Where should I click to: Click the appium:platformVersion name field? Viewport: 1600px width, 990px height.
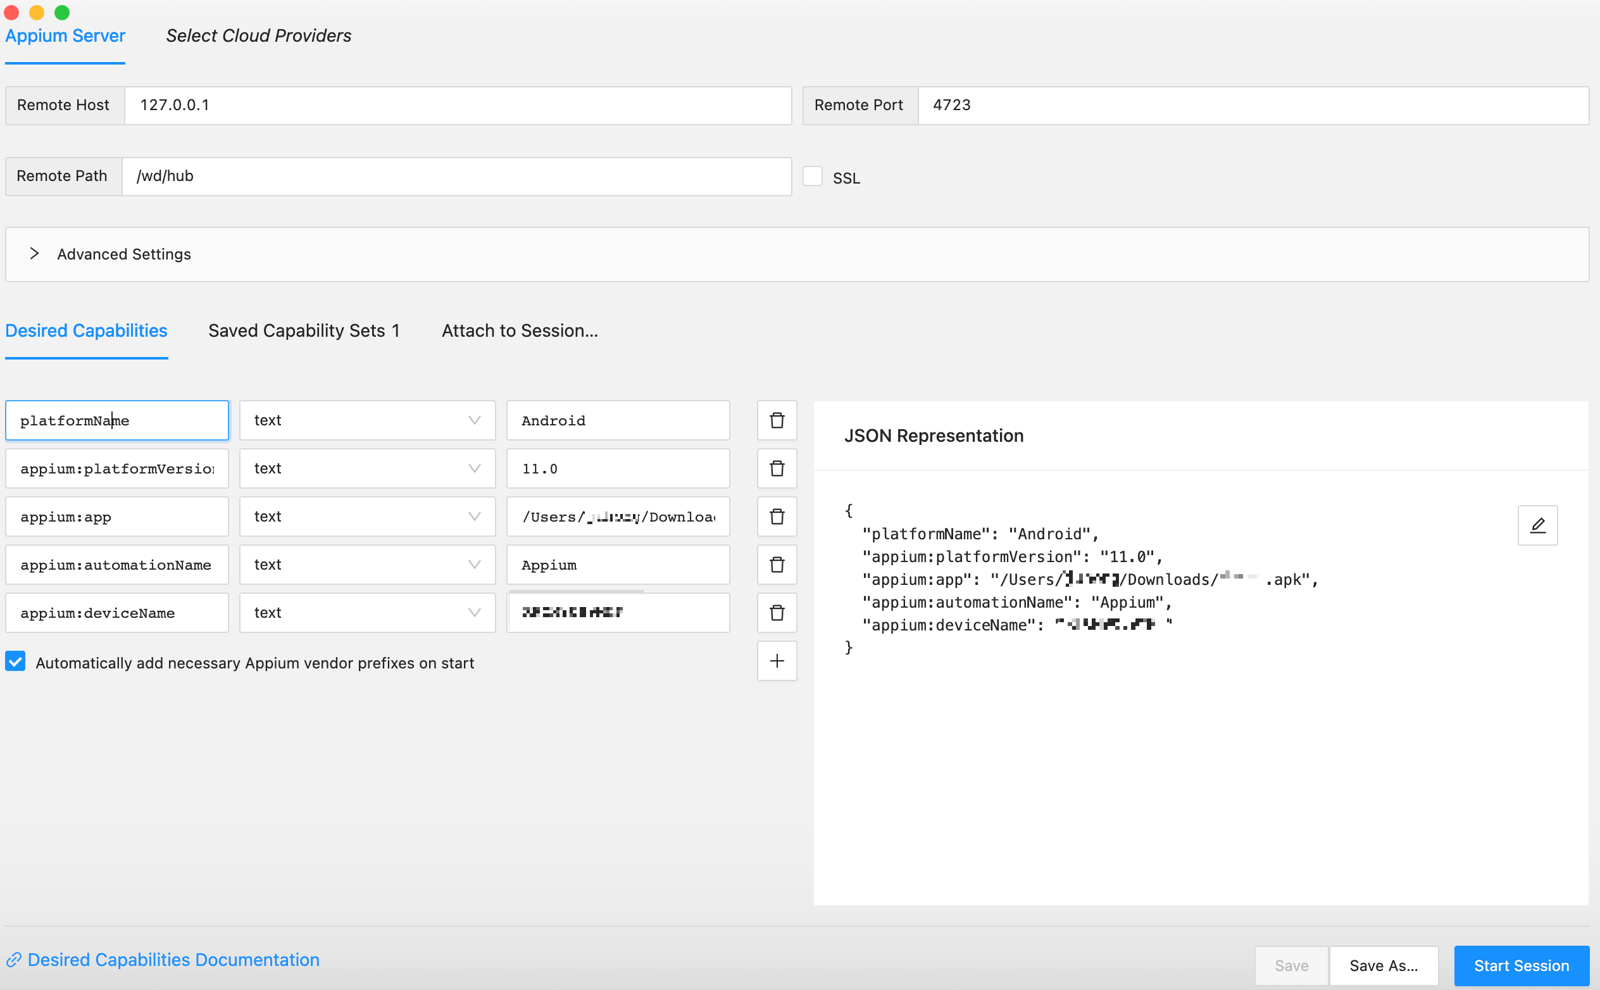click(117, 468)
